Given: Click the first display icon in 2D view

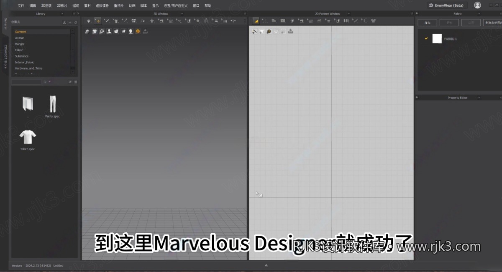Looking at the screenshot, I should point(254,31).
